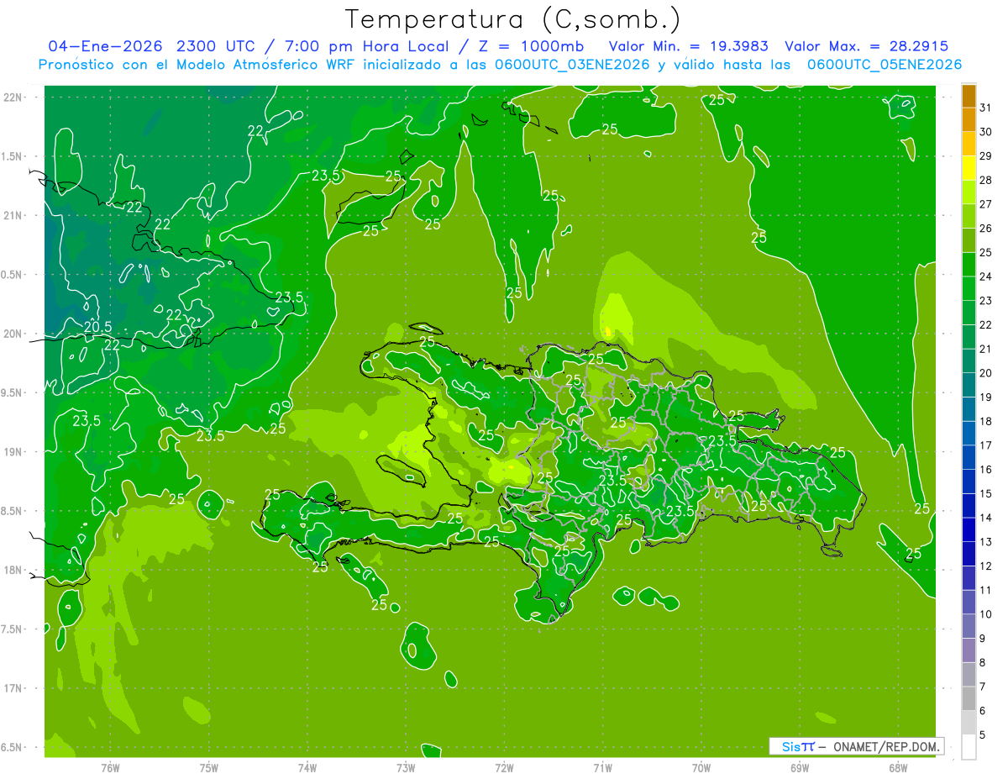The height and width of the screenshot is (779, 1008).
Task: Click the '19N' latitude axis label
Action: pyautogui.click(x=13, y=452)
